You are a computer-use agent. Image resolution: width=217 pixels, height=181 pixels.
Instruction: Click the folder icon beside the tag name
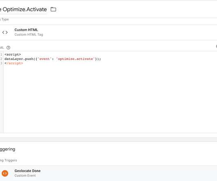tap(53, 9)
